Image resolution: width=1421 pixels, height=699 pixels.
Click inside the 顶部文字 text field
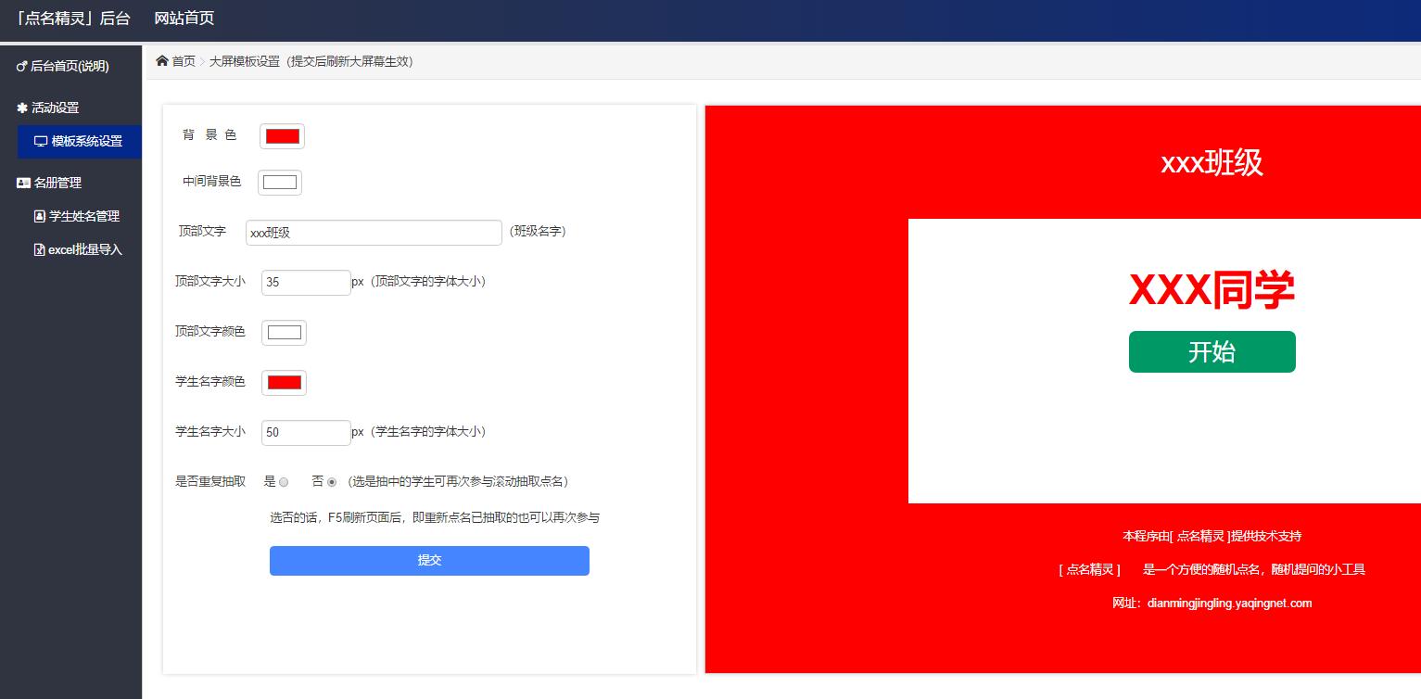373,232
